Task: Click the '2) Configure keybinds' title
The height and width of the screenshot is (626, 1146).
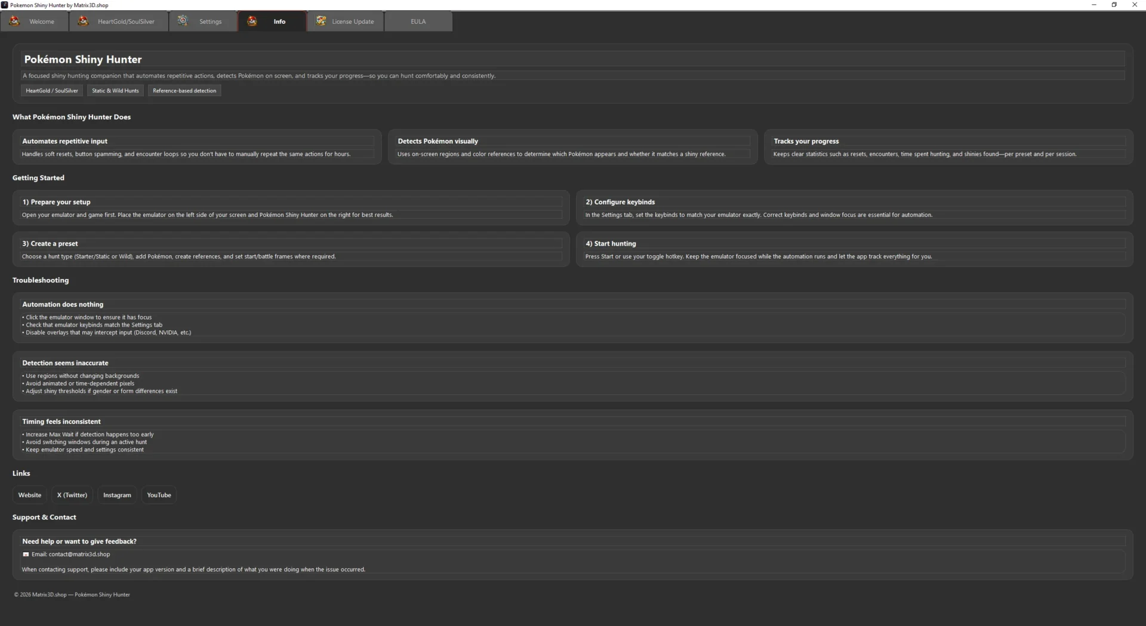Action: point(620,202)
